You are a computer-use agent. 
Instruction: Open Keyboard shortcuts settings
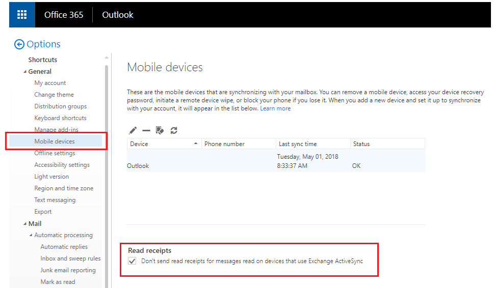[x=60, y=118]
